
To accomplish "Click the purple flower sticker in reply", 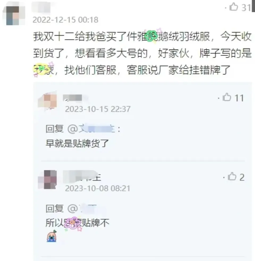I will [73, 223].
